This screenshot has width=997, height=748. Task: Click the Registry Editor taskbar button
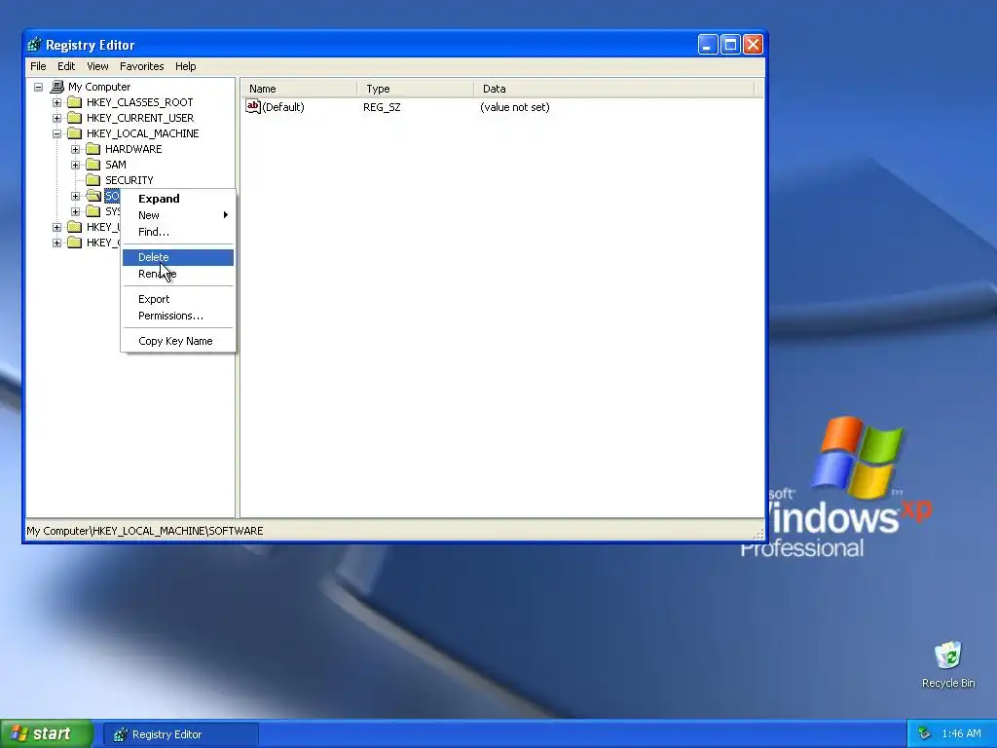[x=181, y=734]
